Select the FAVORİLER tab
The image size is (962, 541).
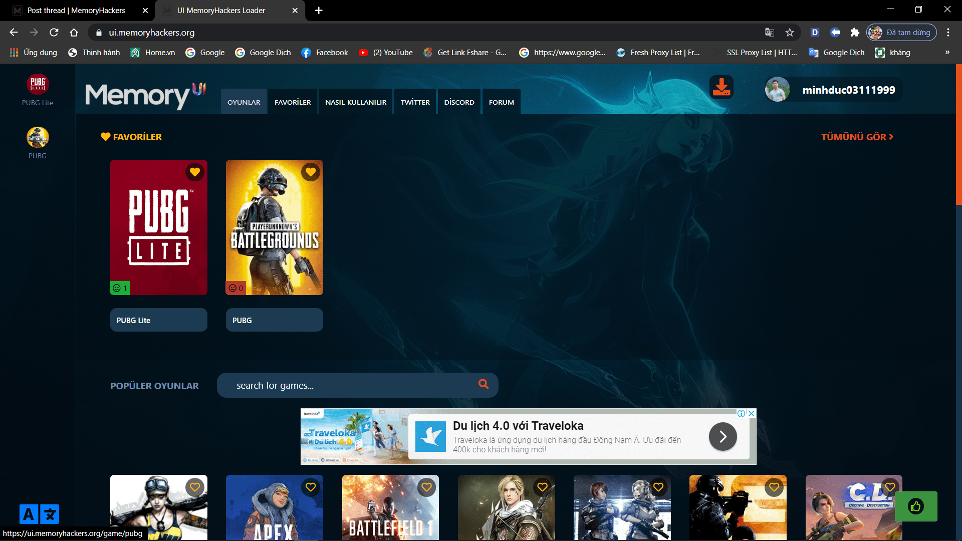293,102
